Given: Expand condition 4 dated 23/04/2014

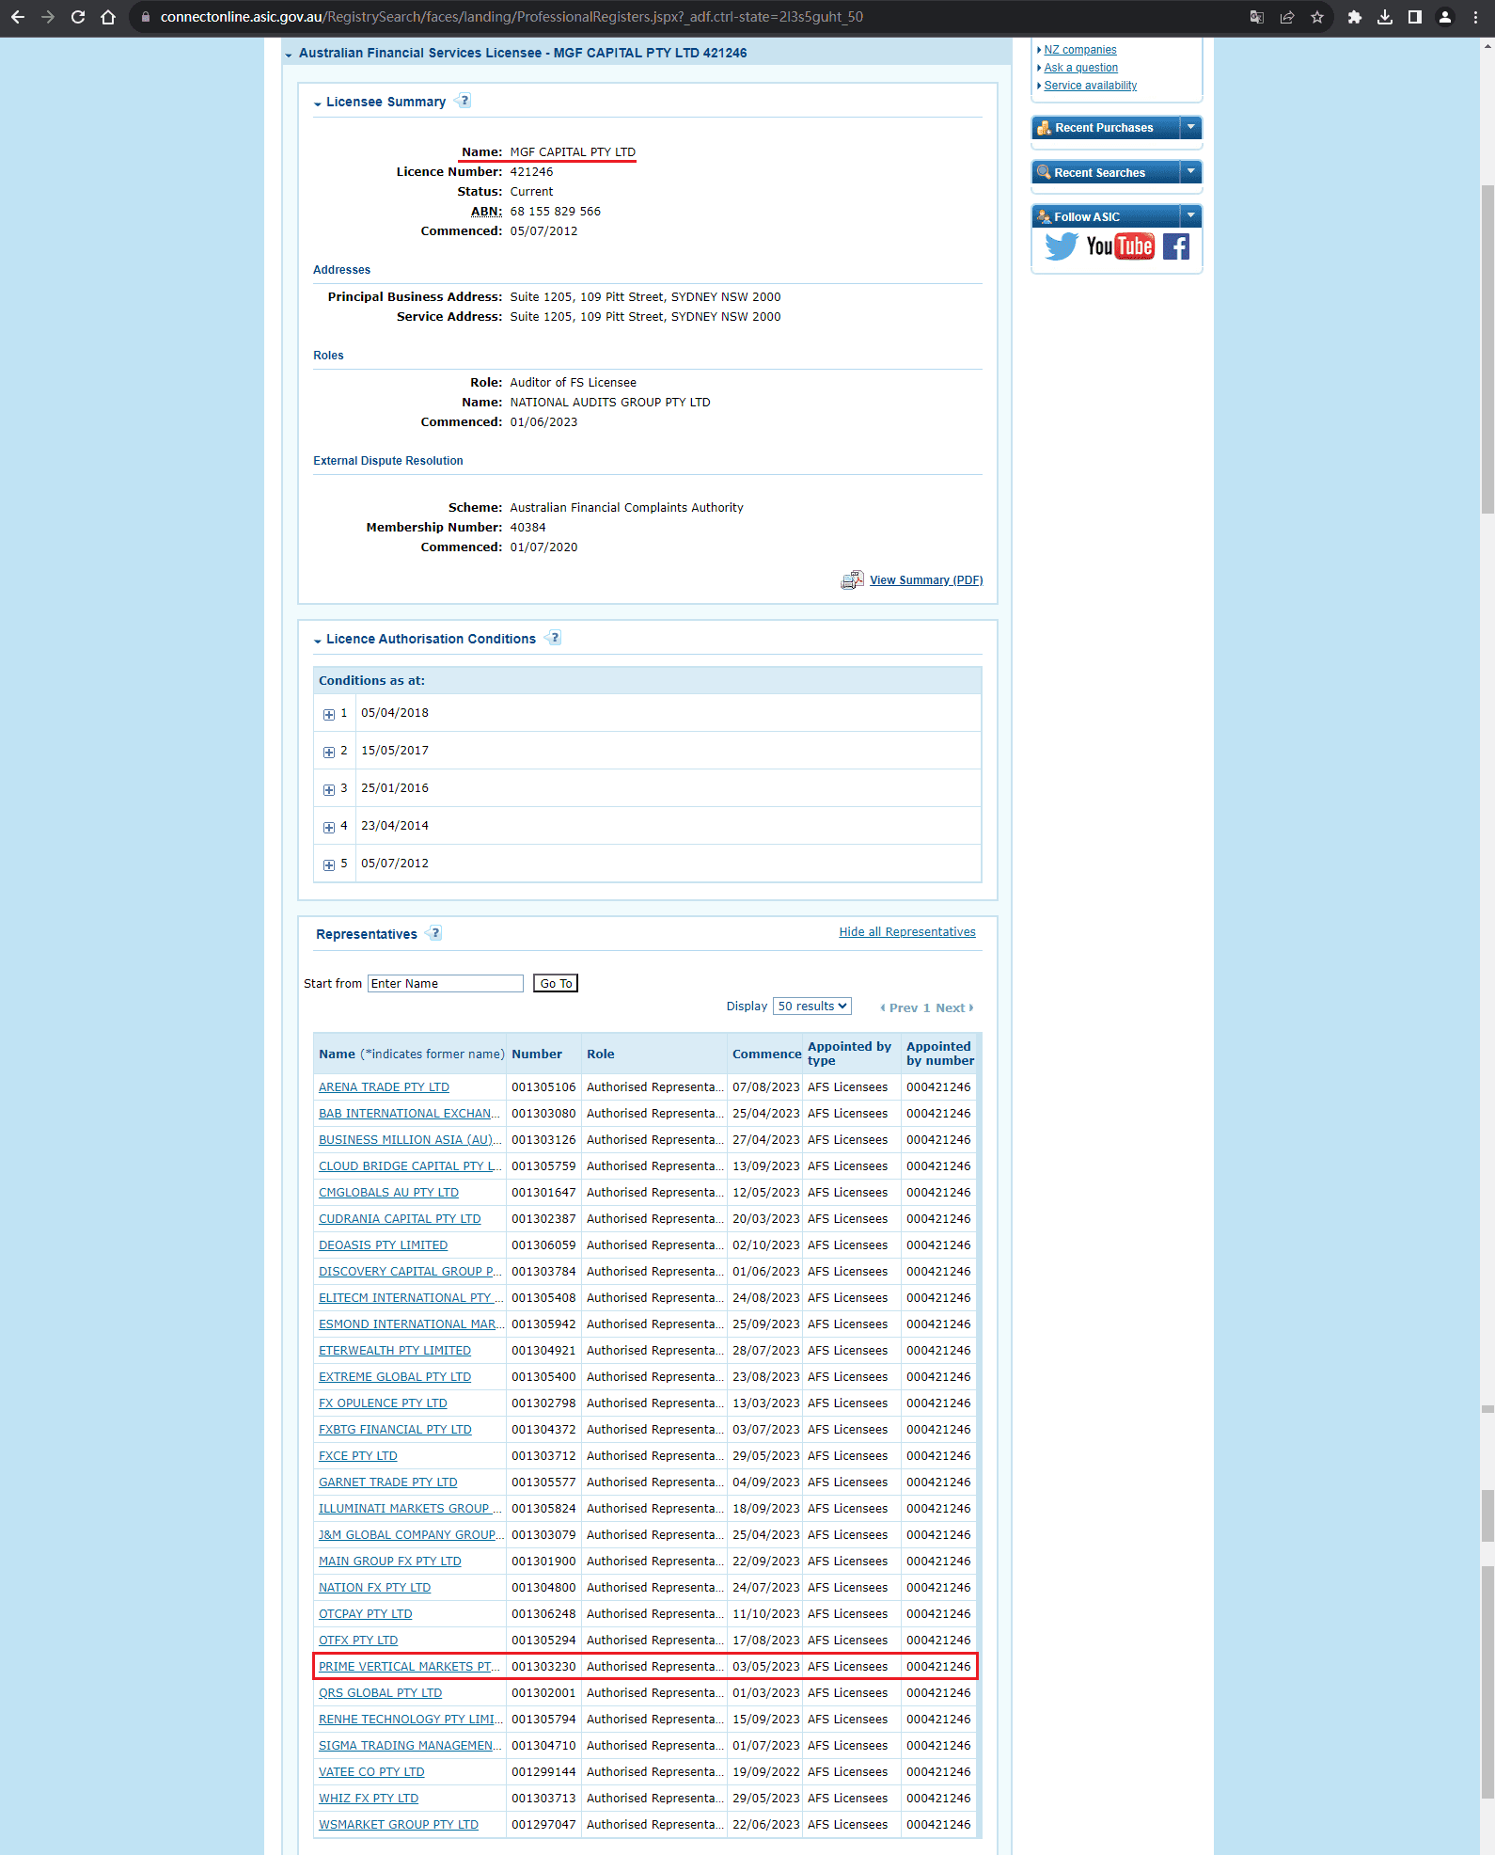Looking at the screenshot, I should (x=329, y=827).
